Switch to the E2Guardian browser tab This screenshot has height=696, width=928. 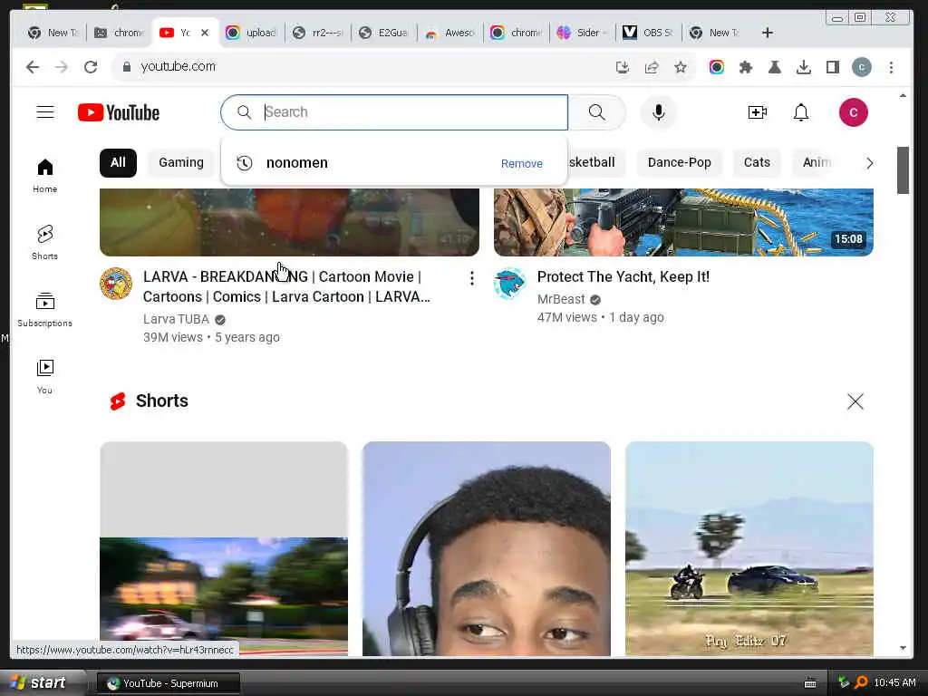tap(383, 33)
